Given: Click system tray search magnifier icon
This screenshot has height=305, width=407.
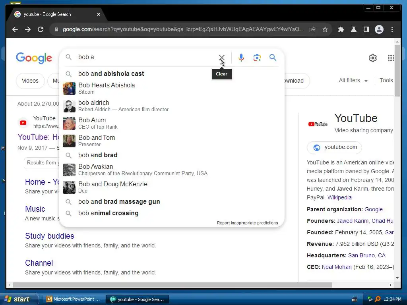Looking at the screenshot, I should point(378,299).
